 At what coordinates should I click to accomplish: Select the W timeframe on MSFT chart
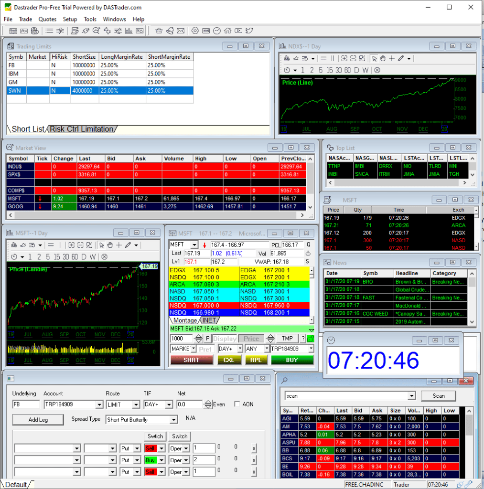(94, 257)
